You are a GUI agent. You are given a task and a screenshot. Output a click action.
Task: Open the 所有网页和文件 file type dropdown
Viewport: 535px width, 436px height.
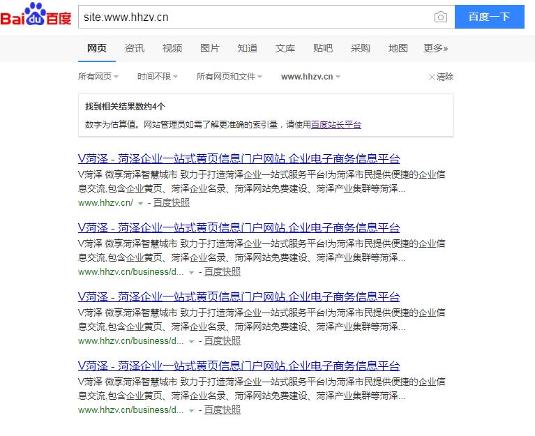pyautogui.click(x=229, y=77)
